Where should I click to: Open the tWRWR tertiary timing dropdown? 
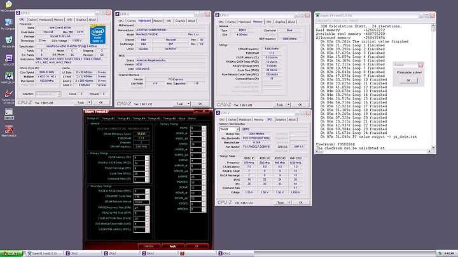(x=204, y=161)
